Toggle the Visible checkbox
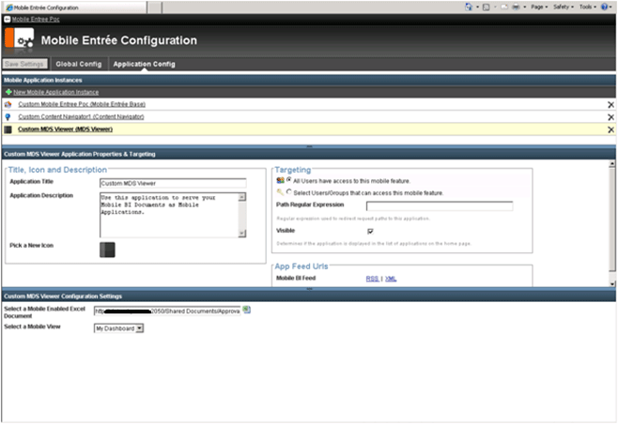The width and height of the screenshot is (618, 424). click(370, 231)
